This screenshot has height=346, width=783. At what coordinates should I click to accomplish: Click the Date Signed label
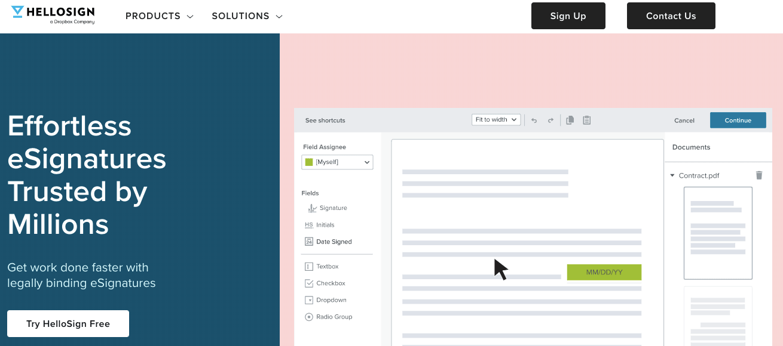click(x=334, y=242)
